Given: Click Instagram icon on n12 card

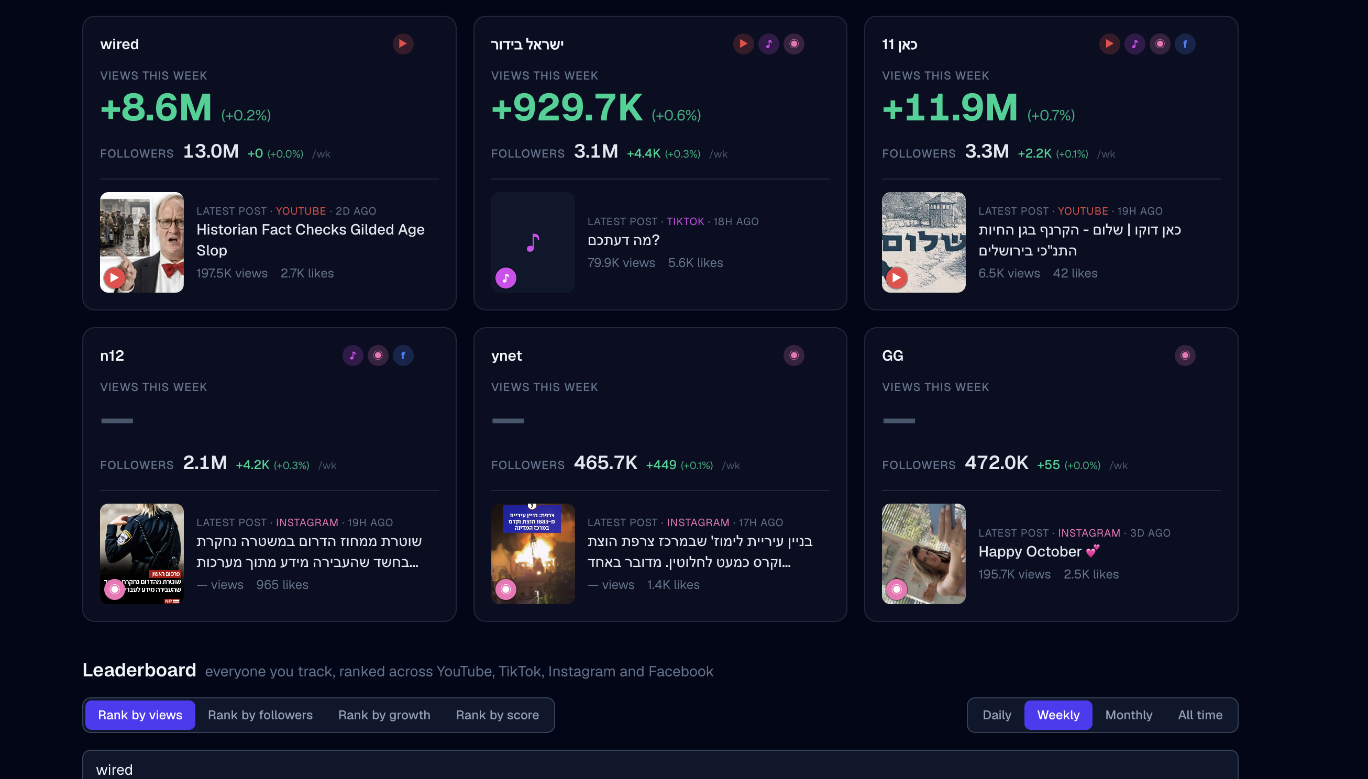Looking at the screenshot, I should pos(378,355).
